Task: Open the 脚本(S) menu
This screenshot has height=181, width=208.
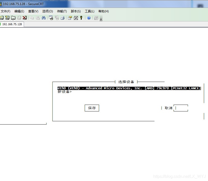Action: tap(76, 11)
